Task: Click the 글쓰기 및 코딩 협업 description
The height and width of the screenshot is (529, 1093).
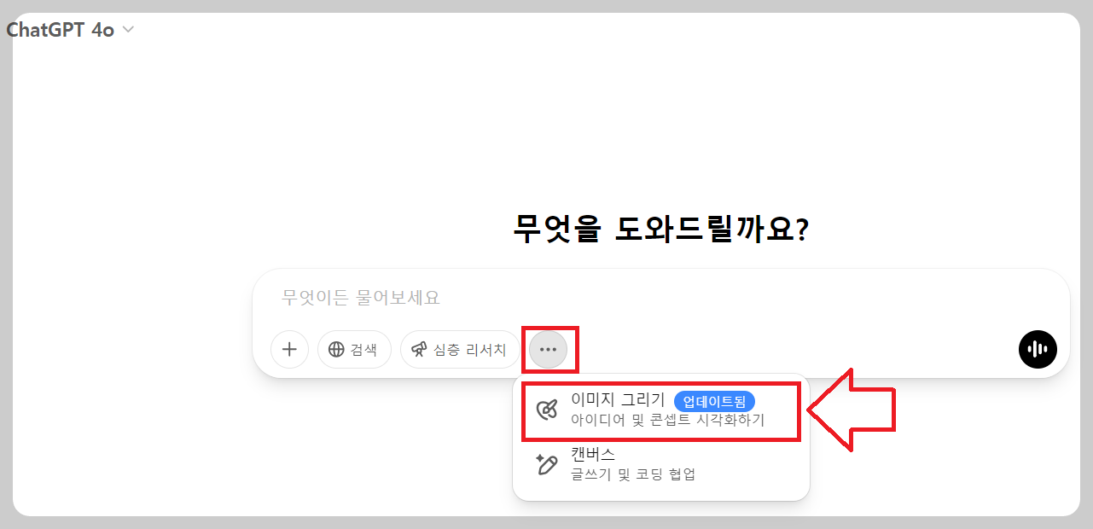Action: tap(633, 474)
